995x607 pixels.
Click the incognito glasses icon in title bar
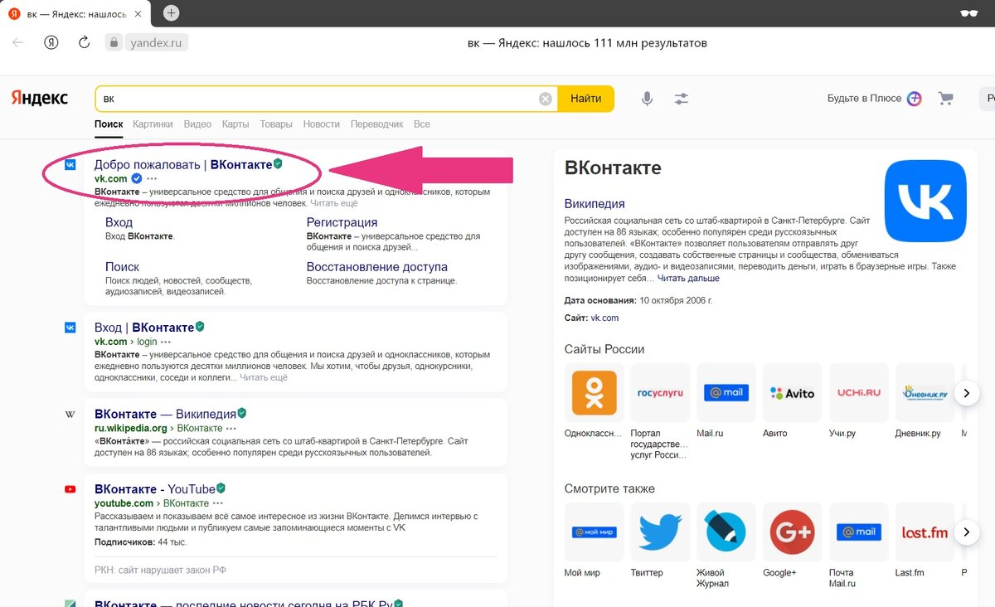(x=968, y=12)
